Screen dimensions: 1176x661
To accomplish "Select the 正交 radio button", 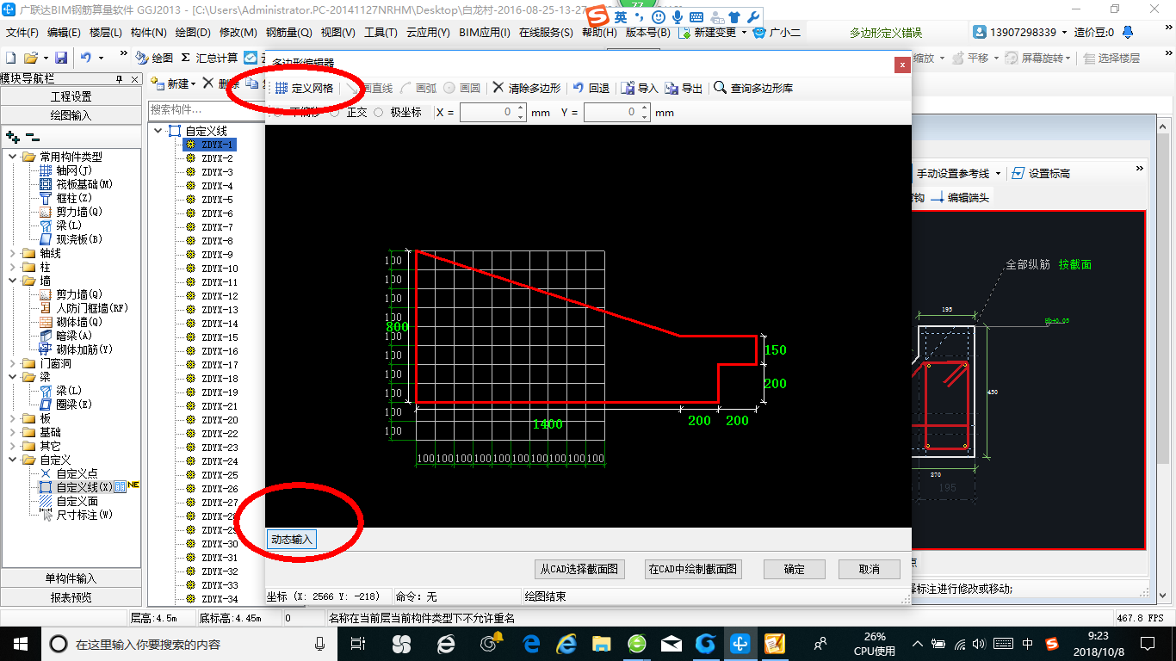I will click(x=334, y=113).
